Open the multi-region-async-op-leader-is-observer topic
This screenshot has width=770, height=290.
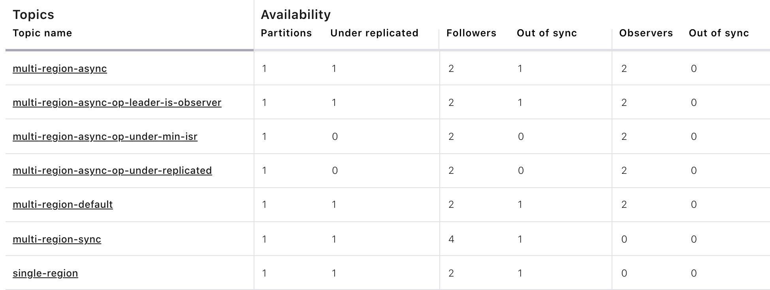[x=117, y=103]
